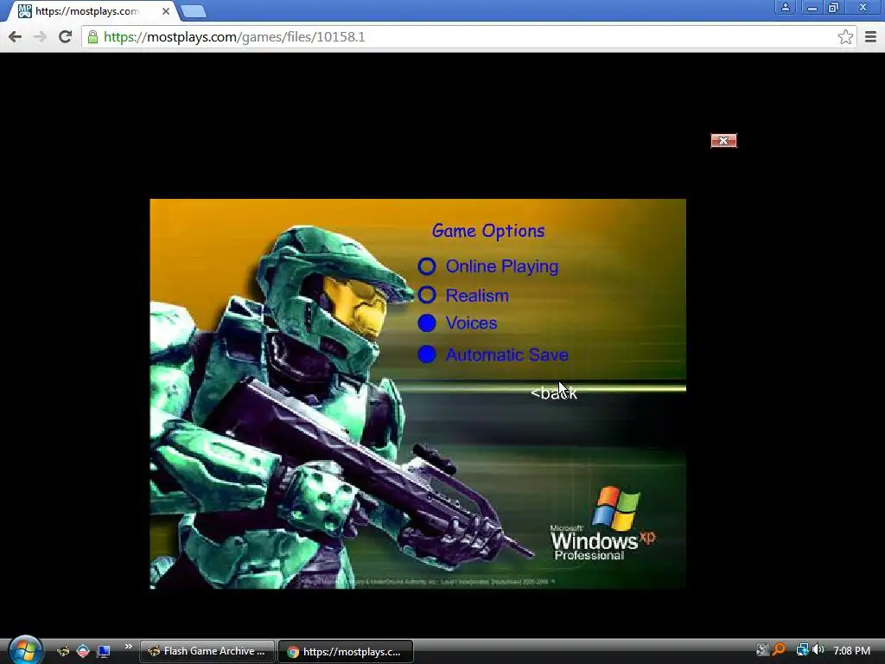Toggle the Online Playing radio button

(427, 266)
